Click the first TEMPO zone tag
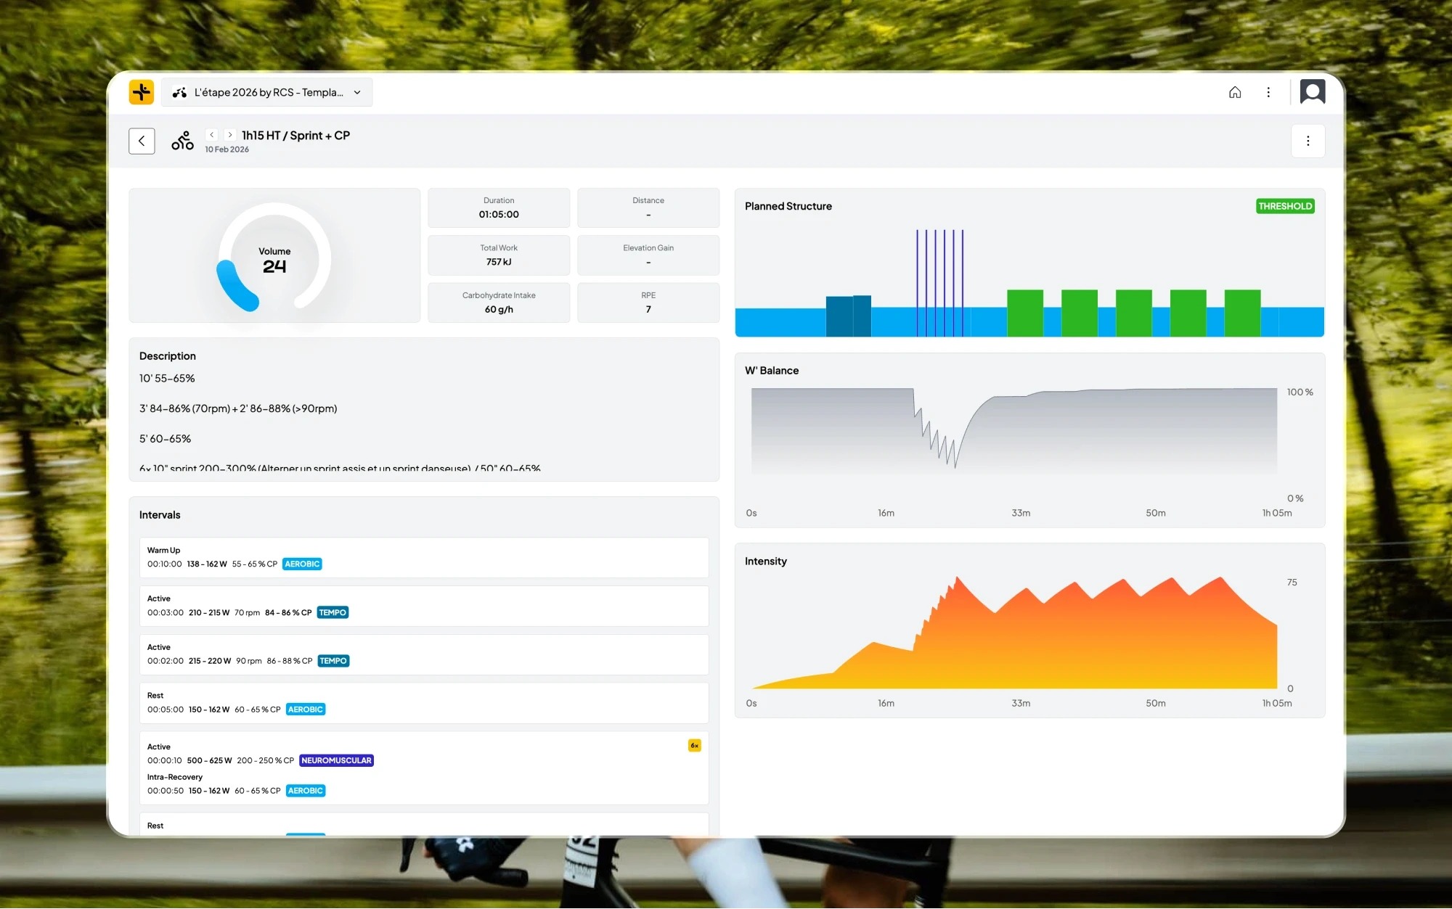The width and height of the screenshot is (1452, 909). 333,612
